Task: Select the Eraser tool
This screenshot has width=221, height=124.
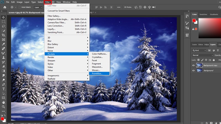Action: (3, 66)
